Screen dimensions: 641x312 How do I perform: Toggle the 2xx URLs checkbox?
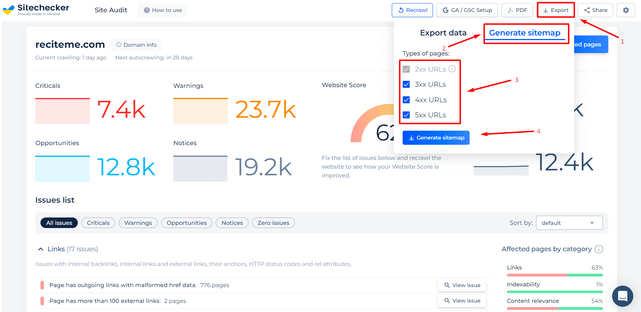click(x=406, y=69)
